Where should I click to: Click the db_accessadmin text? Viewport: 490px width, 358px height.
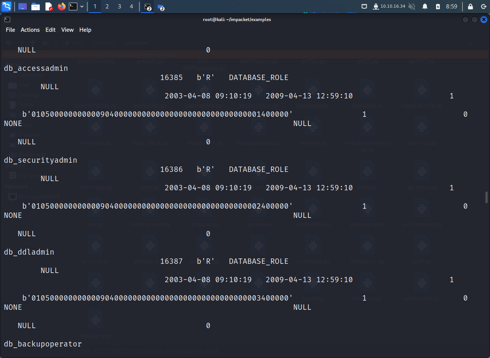tap(36, 69)
